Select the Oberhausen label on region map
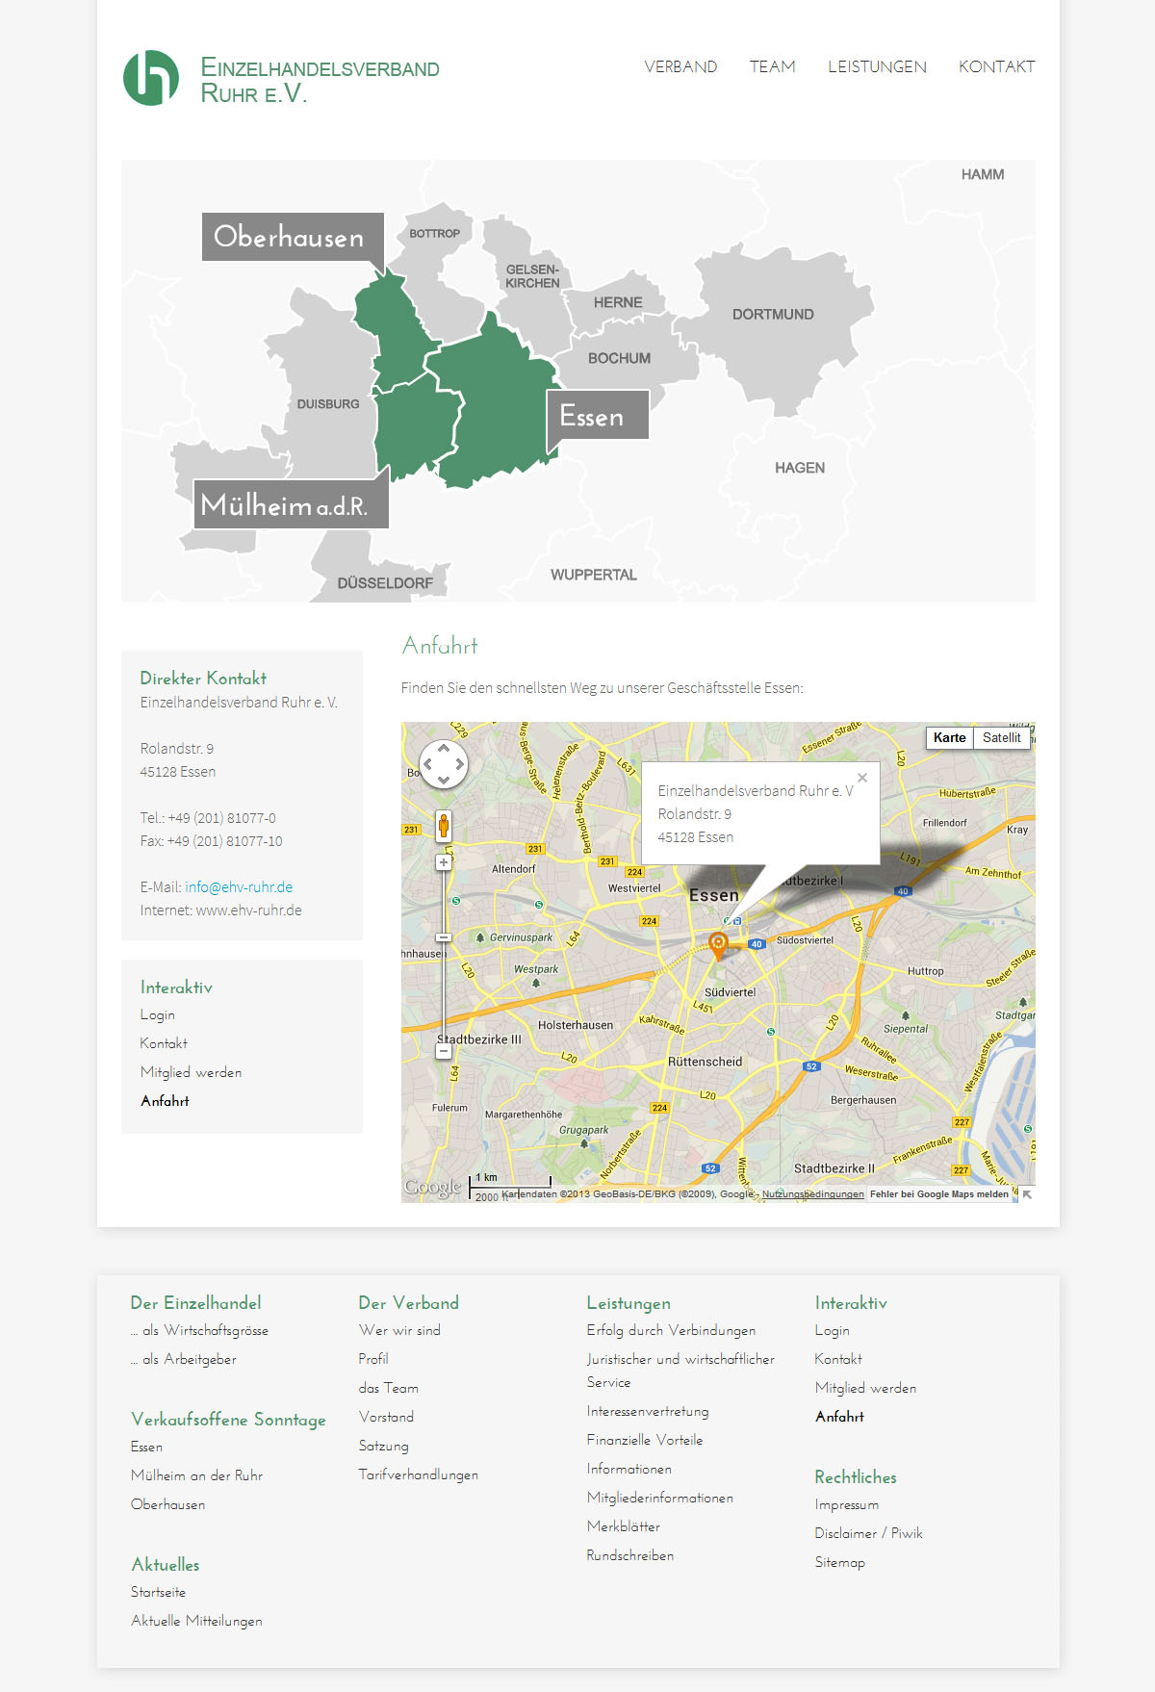 (x=290, y=237)
